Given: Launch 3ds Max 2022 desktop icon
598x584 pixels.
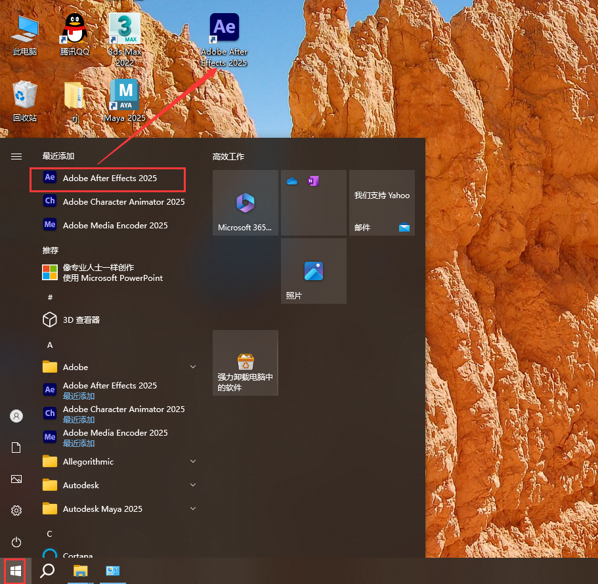Looking at the screenshot, I should point(124,30).
